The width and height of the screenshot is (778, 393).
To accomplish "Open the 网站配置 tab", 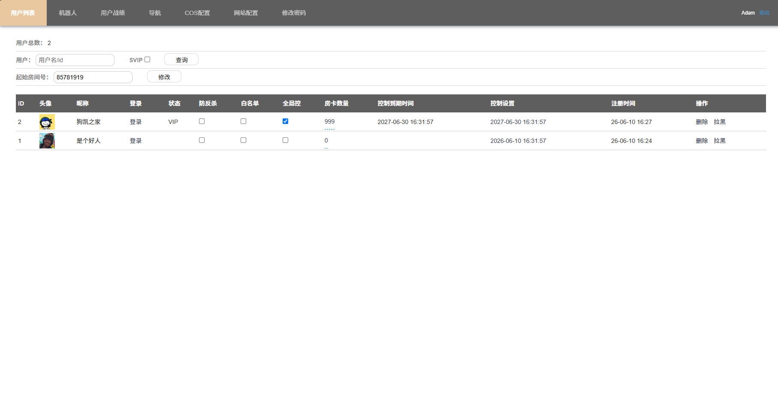I will pos(246,13).
